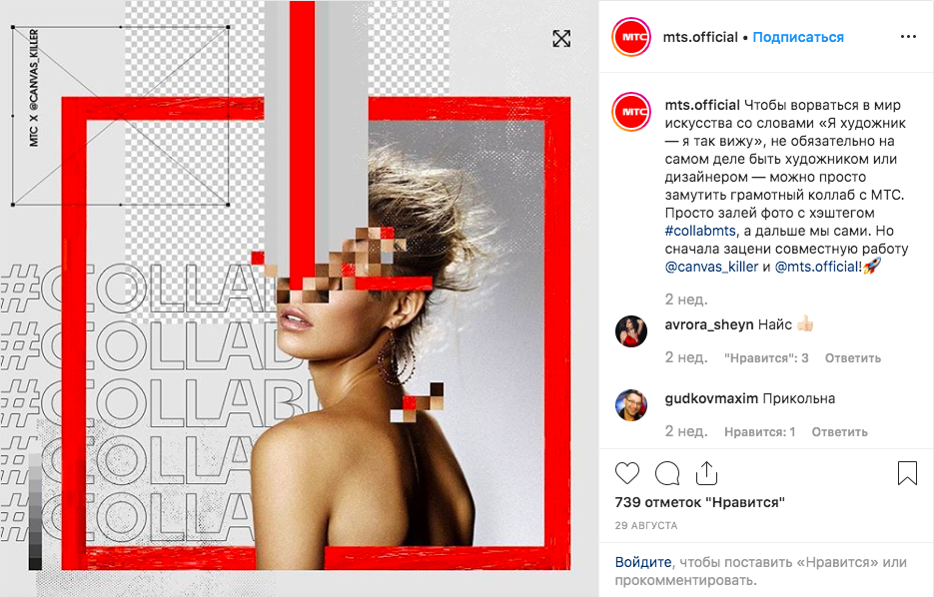The width and height of the screenshot is (934, 597).
Task: Open the three-dot more options menu
Action: tap(908, 37)
